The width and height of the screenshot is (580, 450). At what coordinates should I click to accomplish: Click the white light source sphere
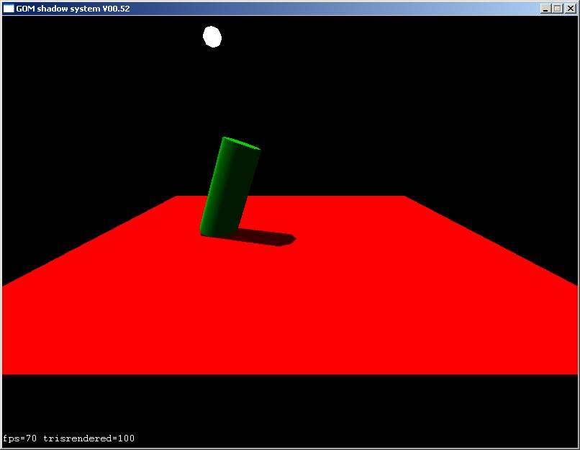pyautogui.click(x=212, y=37)
